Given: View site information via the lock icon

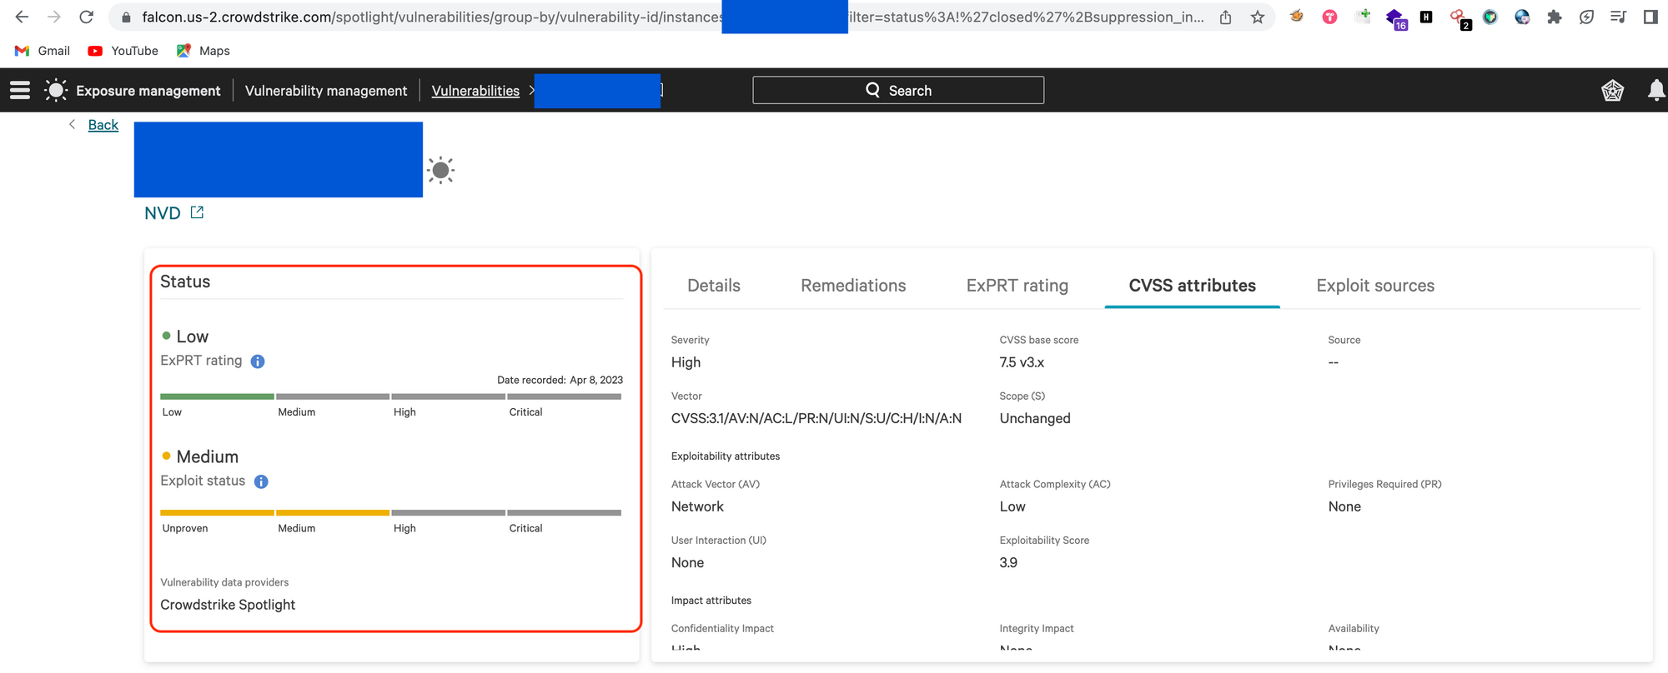Looking at the screenshot, I should click(x=126, y=17).
